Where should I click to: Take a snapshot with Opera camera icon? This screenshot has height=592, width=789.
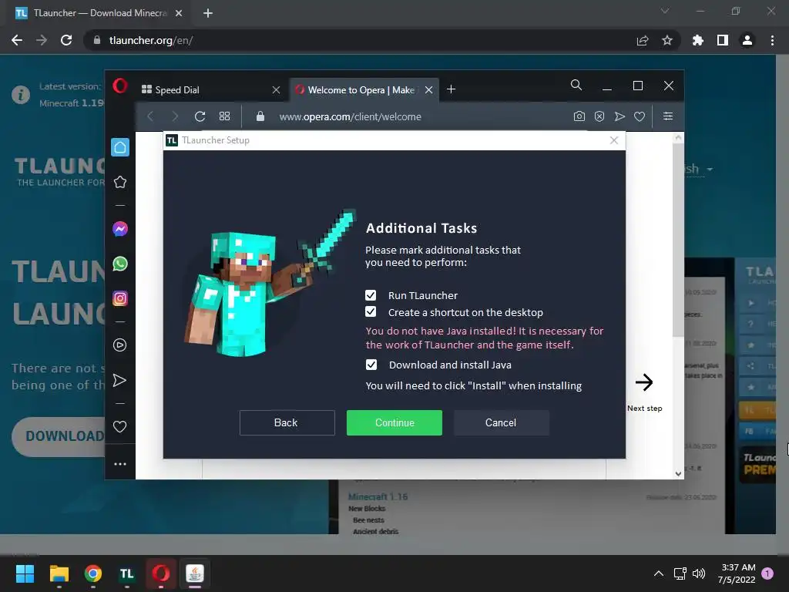579,117
